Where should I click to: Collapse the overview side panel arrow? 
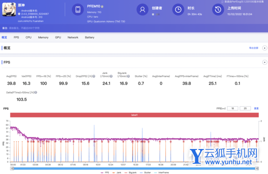coord(264,48)
